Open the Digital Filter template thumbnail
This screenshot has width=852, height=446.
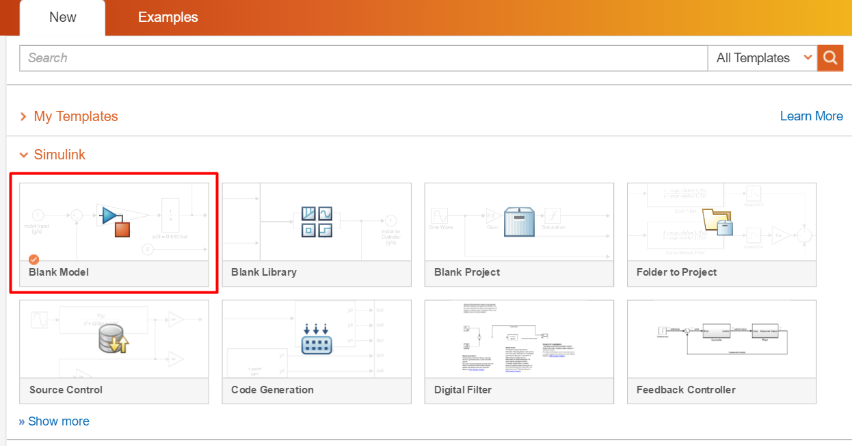(x=519, y=339)
